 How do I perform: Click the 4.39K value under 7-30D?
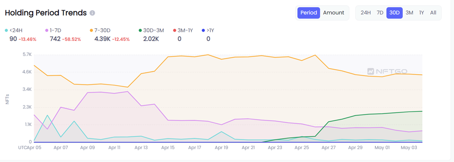(x=102, y=39)
